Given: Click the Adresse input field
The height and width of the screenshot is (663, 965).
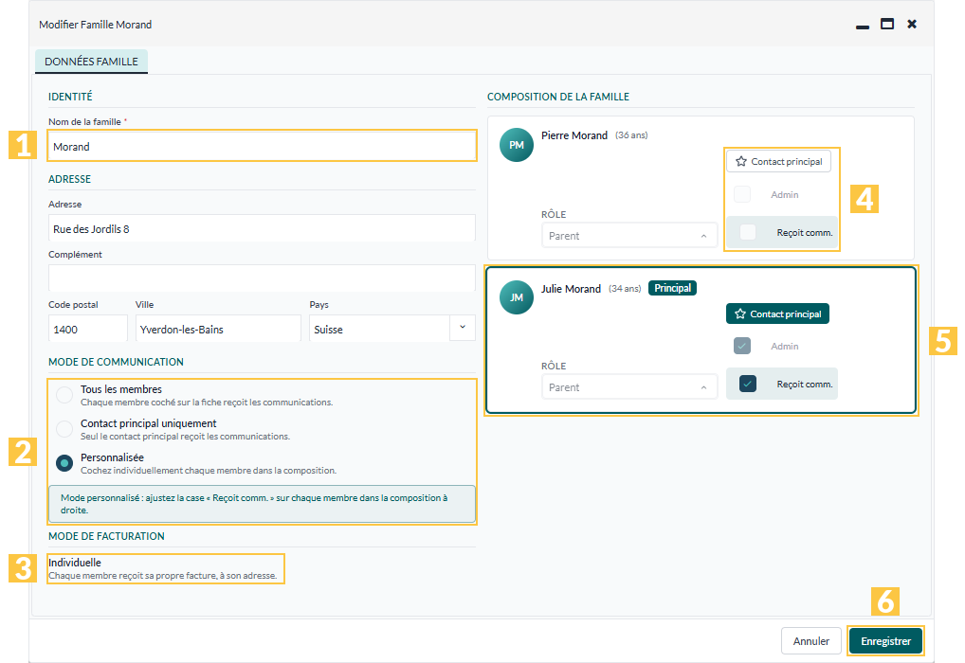Looking at the screenshot, I should tap(263, 229).
